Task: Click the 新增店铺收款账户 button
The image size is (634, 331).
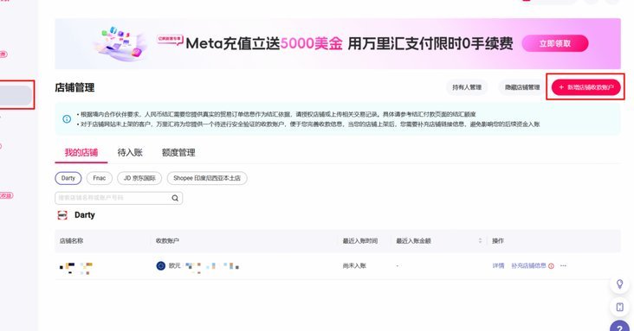Action: tap(585, 87)
